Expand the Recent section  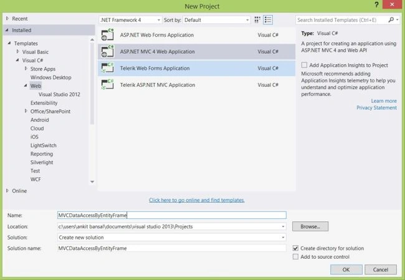pyautogui.click(x=7, y=18)
